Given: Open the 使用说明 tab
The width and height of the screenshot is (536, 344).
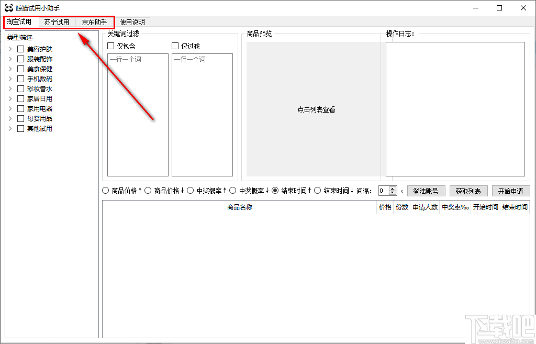Looking at the screenshot, I should coord(131,22).
